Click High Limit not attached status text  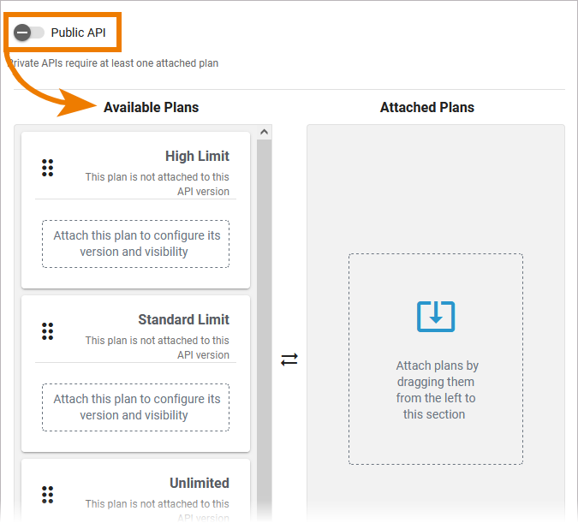pyautogui.click(x=157, y=184)
